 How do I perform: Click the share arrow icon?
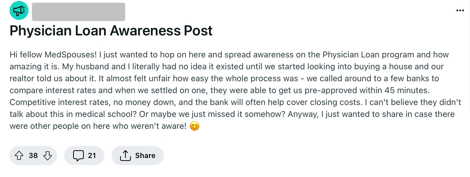(125, 156)
